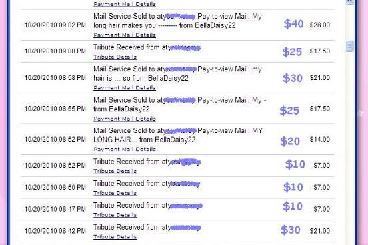The height and width of the screenshot is (245, 368).
Task: Click the $40 amount in the first row
Action: (293, 24)
